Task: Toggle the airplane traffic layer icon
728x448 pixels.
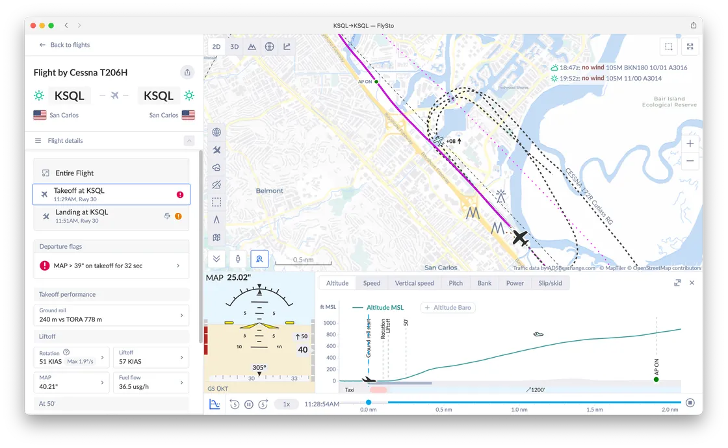Action: pos(216,150)
